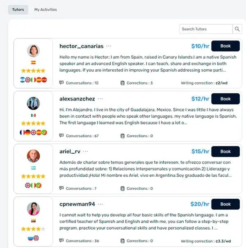Click hector_canarias conversations chat icon

(x=61, y=82)
